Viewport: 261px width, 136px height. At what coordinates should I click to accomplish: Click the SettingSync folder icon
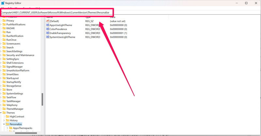[x=4, y=59]
